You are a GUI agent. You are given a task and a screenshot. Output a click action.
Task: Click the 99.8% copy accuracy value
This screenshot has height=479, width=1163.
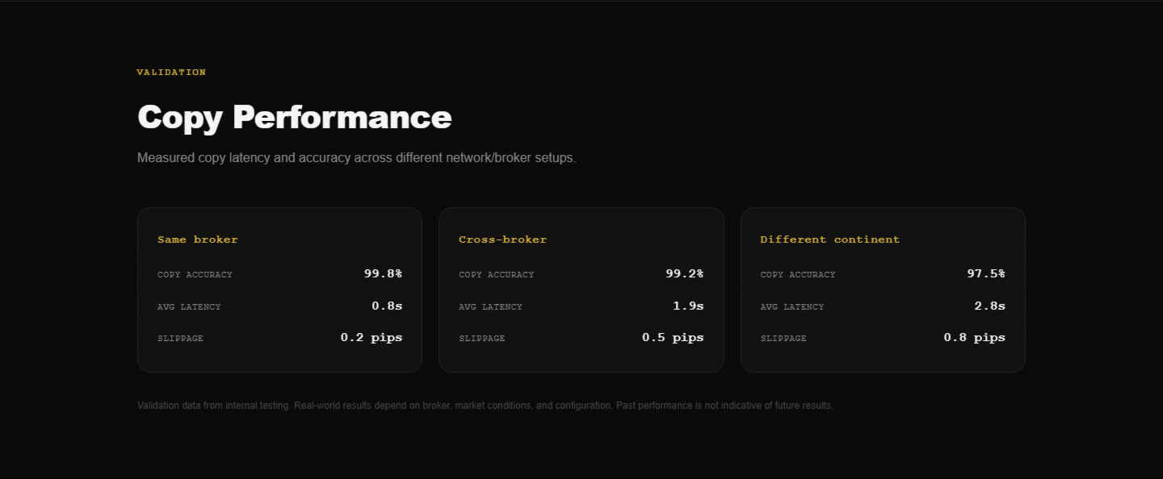tap(383, 274)
